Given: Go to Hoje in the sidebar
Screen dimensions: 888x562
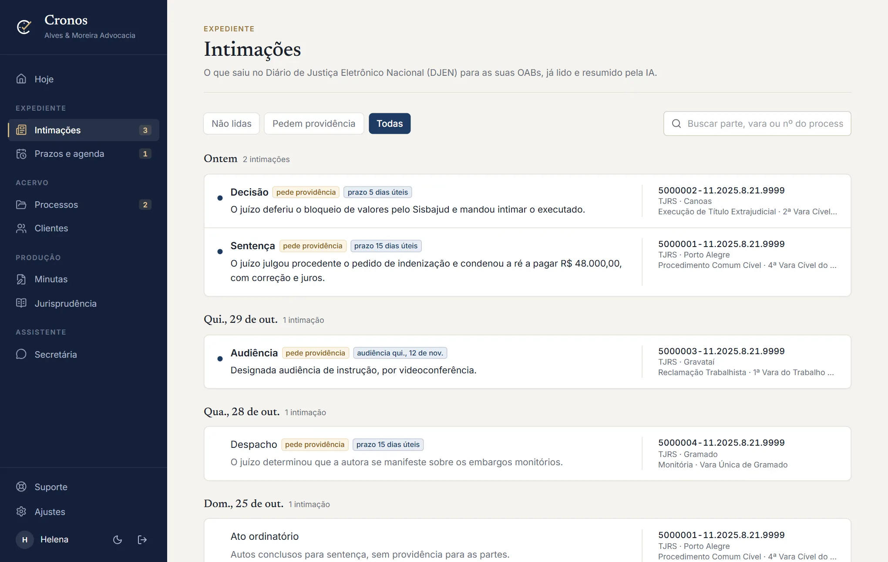Looking at the screenshot, I should tap(84, 79).
